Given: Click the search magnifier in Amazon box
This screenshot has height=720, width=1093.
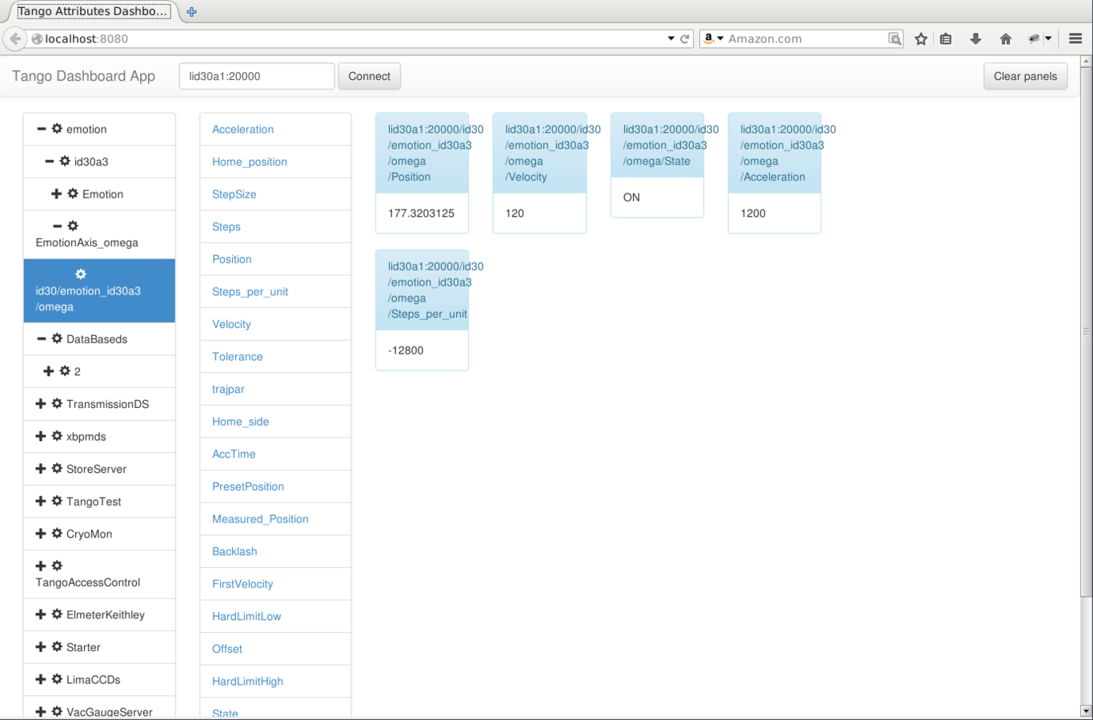Looking at the screenshot, I should click(x=895, y=38).
